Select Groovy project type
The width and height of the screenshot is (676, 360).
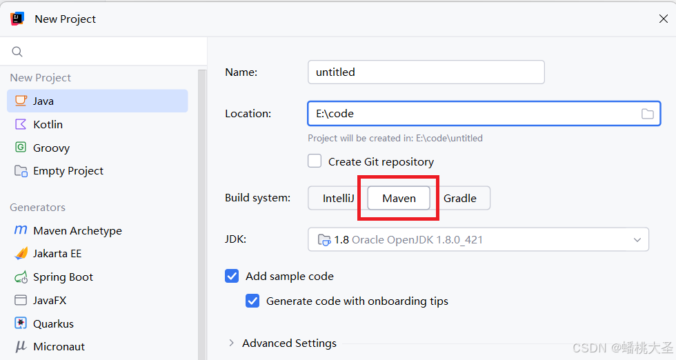coord(97,148)
